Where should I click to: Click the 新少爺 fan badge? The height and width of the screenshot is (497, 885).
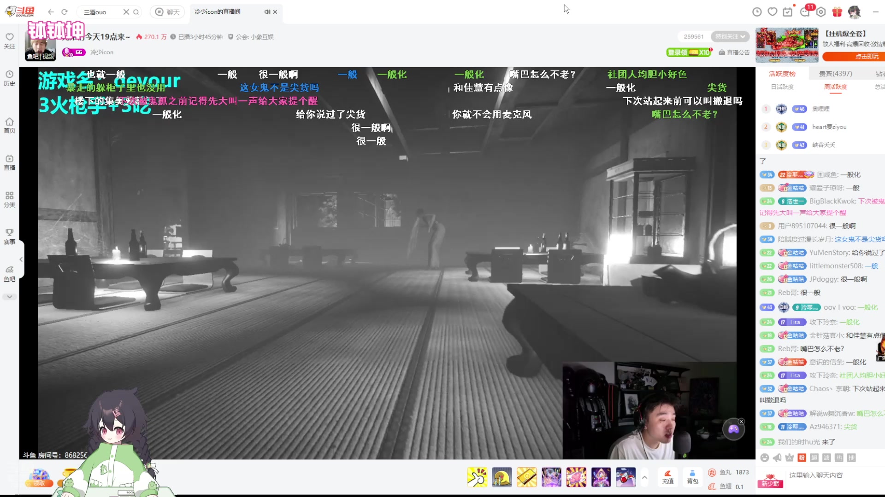[770, 481]
